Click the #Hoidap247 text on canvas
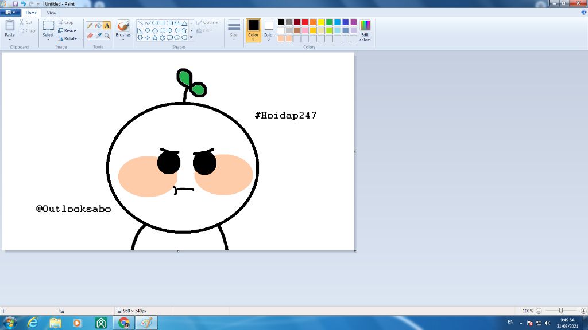The height and width of the screenshot is (330, 588). 286,115
